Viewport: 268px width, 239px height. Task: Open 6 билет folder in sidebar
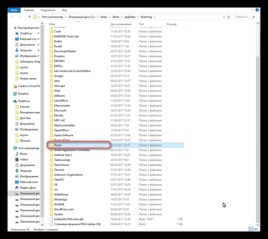(22, 106)
